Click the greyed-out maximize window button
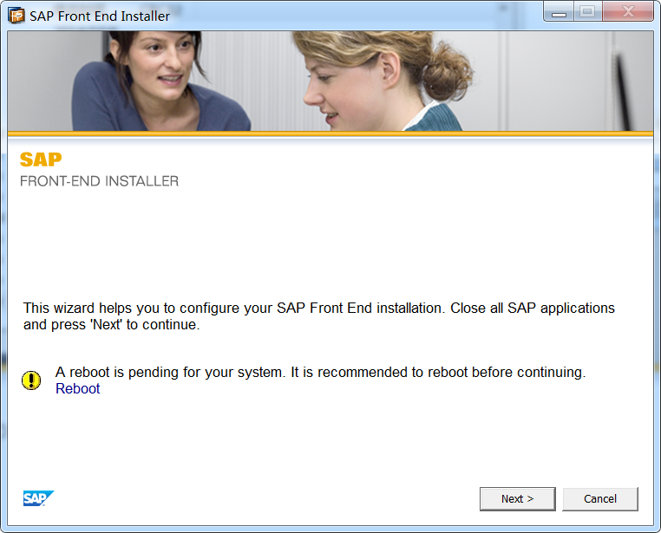The height and width of the screenshot is (533, 661). pyautogui.click(x=587, y=12)
